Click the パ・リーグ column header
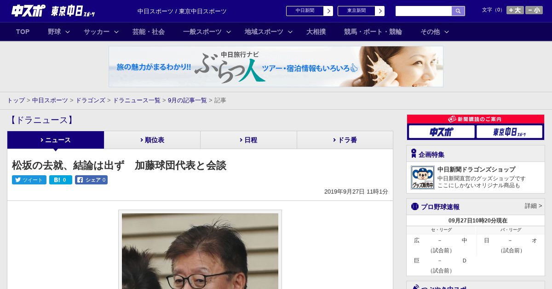 [x=511, y=230]
